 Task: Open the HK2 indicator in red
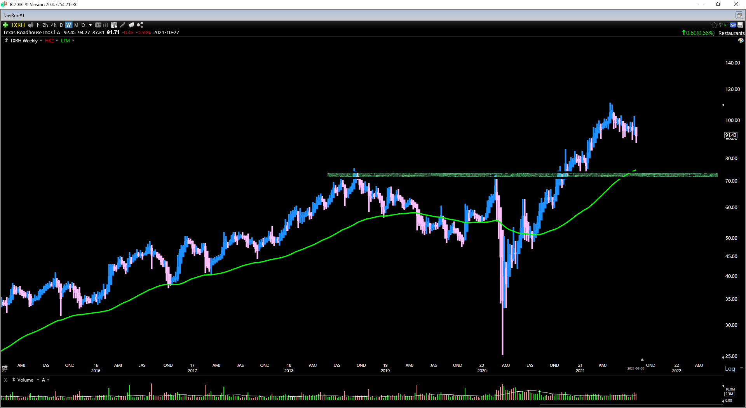pos(49,40)
